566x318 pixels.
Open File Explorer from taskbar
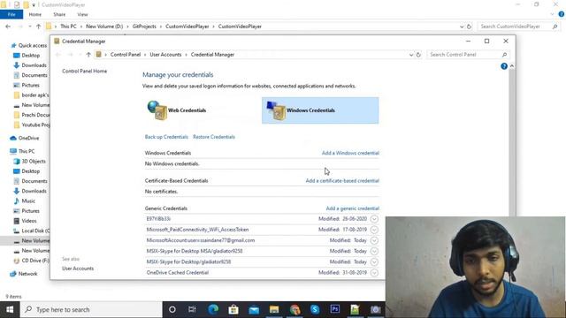click(x=274, y=309)
